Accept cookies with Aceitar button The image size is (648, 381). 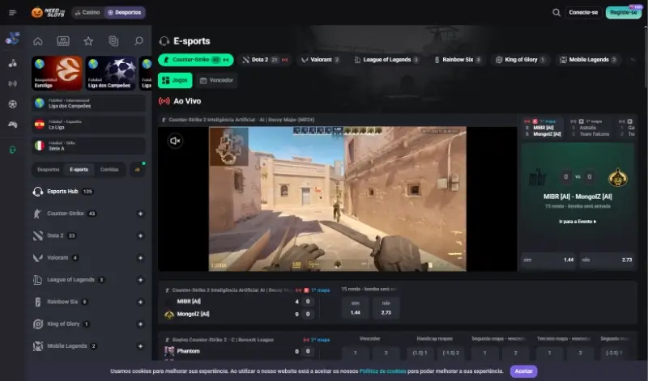tap(523, 371)
